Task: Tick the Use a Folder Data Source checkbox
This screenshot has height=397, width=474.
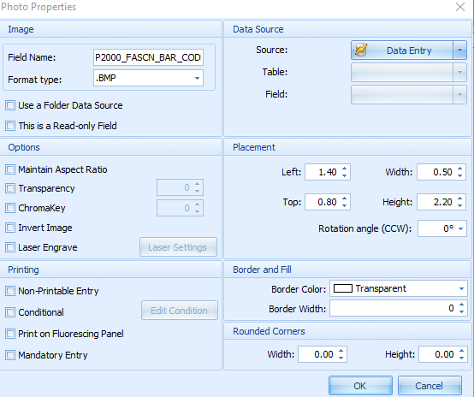Action: tap(10, 105)
